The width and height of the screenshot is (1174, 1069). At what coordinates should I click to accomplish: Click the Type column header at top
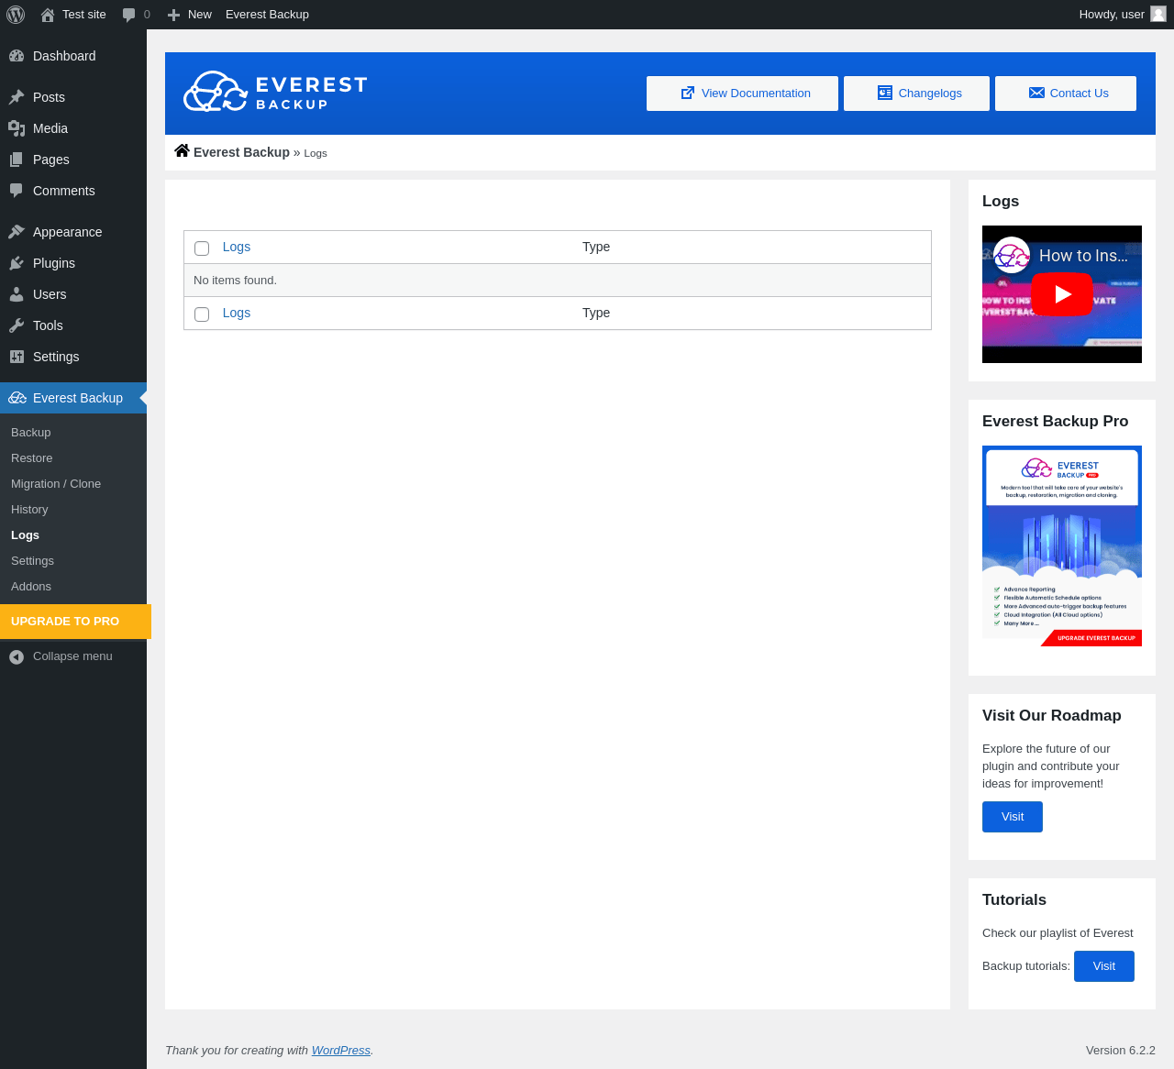(x=596, y=247)
